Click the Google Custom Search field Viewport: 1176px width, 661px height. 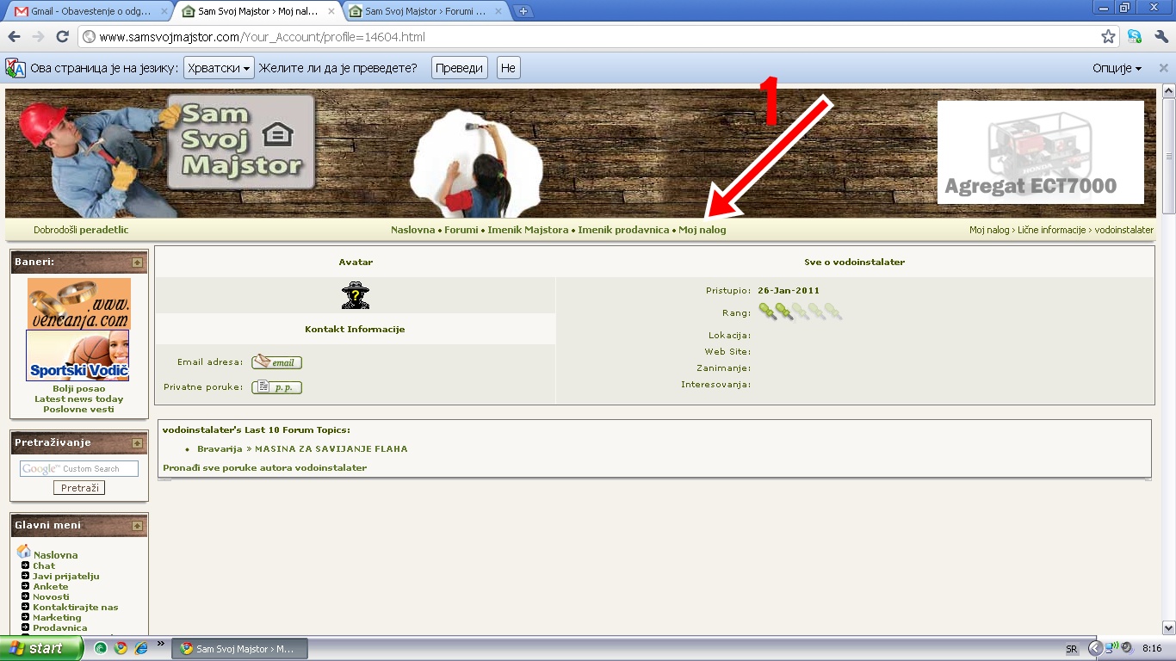tap(79, 469)
